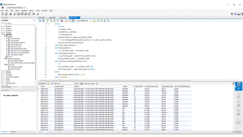
Task: Click create function toolbar icon
Action: [29, 14]
